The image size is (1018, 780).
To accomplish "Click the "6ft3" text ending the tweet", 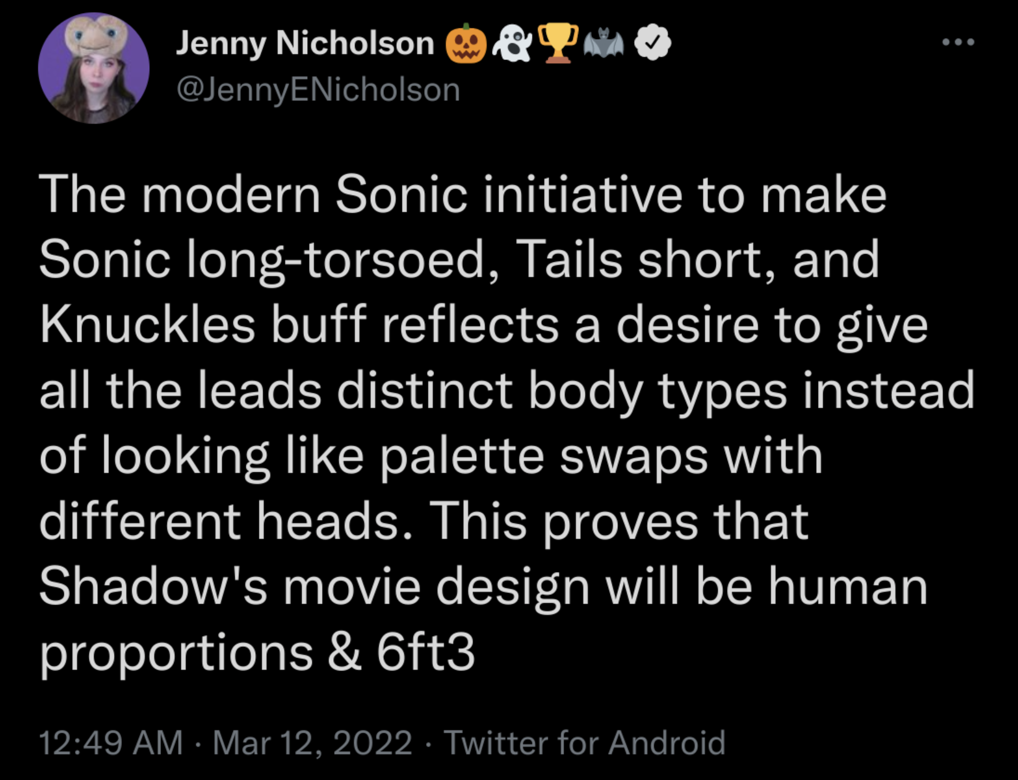I will (425, 652).
